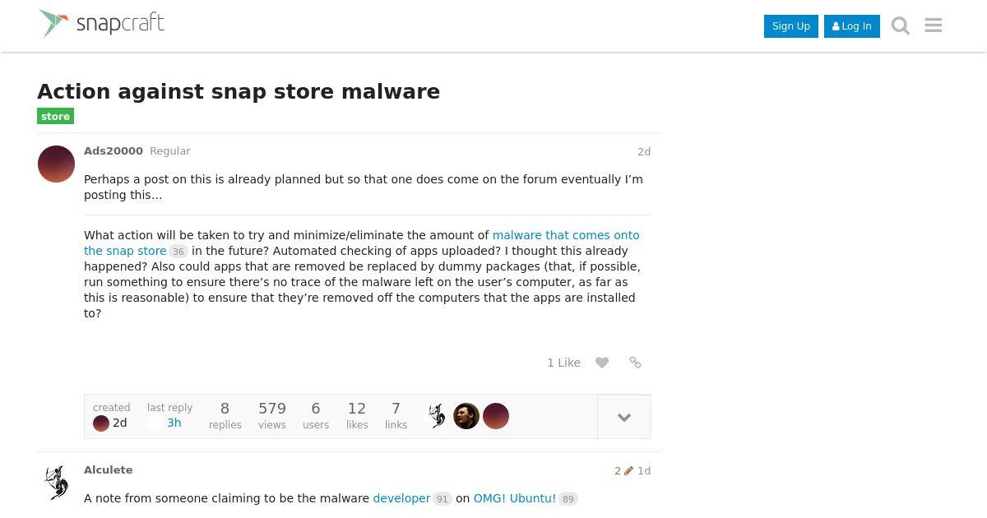Open Ads20000's avatar on first post
This screenshot has height=518, width=987.
pyautogui.click(x=56, y=164)
